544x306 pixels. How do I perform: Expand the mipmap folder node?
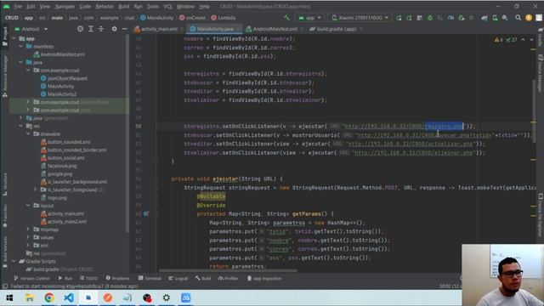[x=28, y=229]
